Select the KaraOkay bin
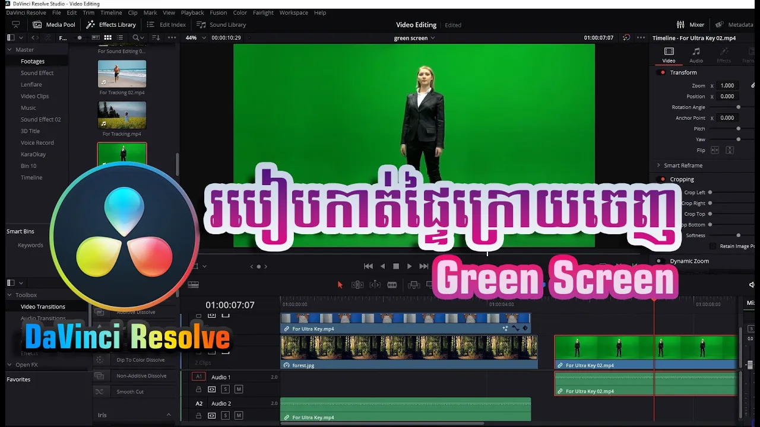This screenshot has width=760, height=427. [33, 154]
